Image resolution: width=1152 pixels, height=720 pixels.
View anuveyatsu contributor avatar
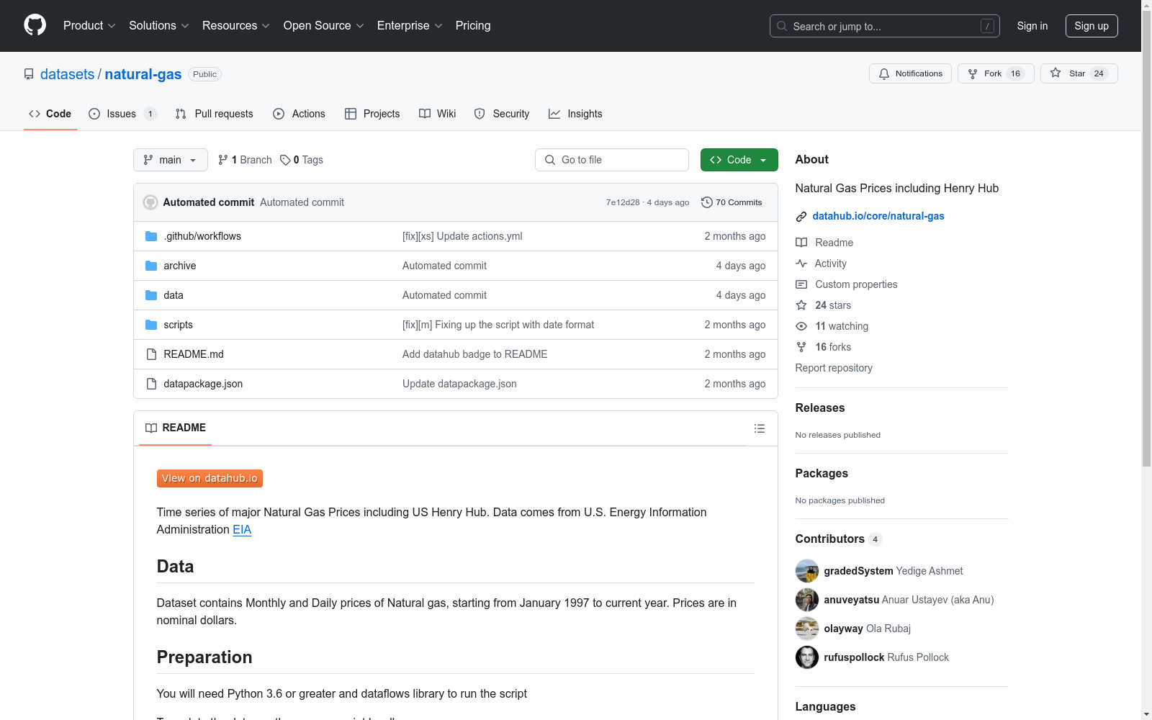[807, 600]
